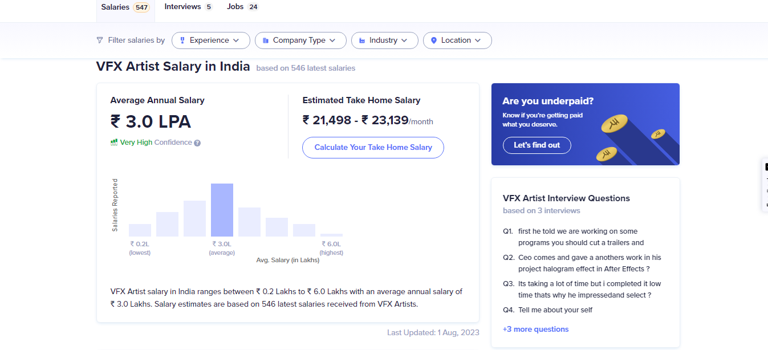Click Calculate Your Take Home Salary button
This screenshot has width=768, height=350.
click(x=373, y=147)
